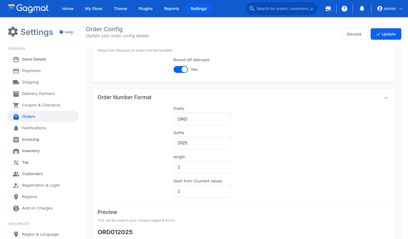Open the My Store menu

[x=94, y=9]
